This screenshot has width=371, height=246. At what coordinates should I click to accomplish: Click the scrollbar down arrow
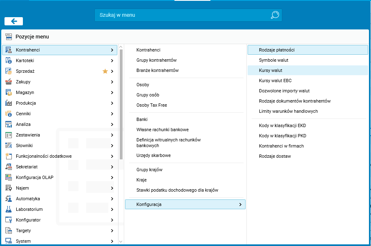click(x=121, y=242)
